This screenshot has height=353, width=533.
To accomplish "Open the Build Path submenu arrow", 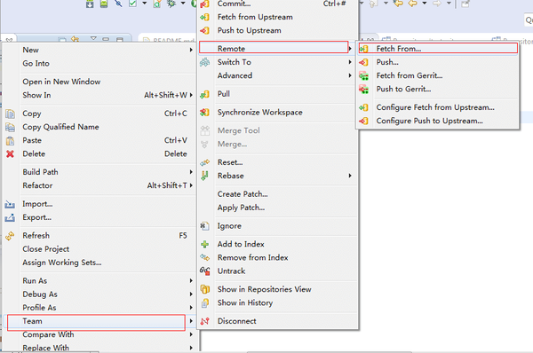I will [191, 172].
